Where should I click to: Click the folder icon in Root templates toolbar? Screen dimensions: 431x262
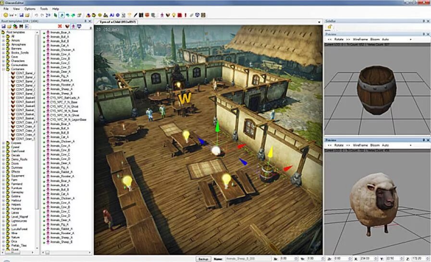9,26
